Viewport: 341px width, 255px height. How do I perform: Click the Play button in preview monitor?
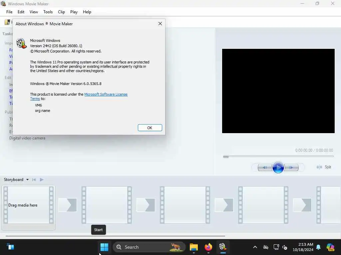(x=278, y=167)
